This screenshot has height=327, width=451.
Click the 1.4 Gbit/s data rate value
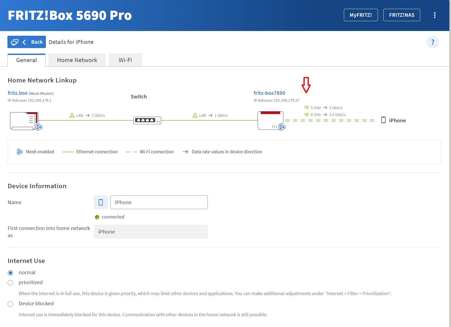pyautogui.click(x=337, y=115)
